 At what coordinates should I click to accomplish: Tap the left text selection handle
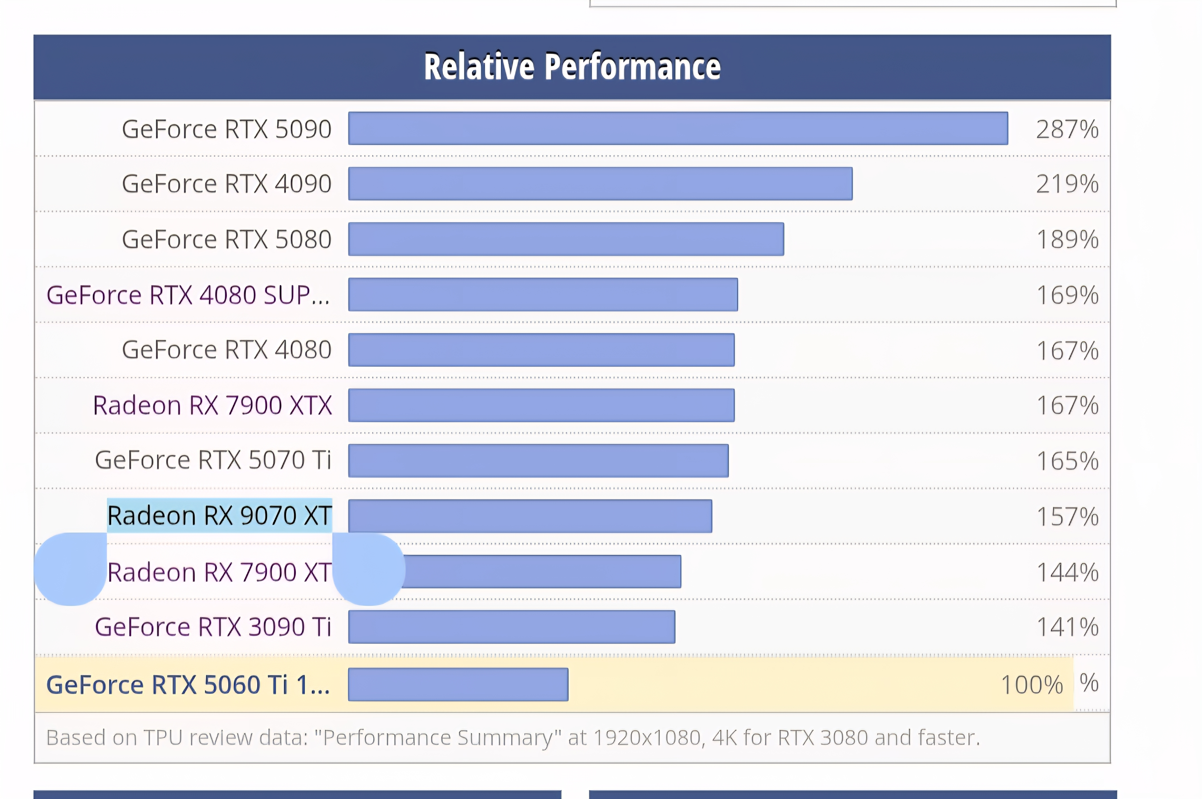[70, 569]
